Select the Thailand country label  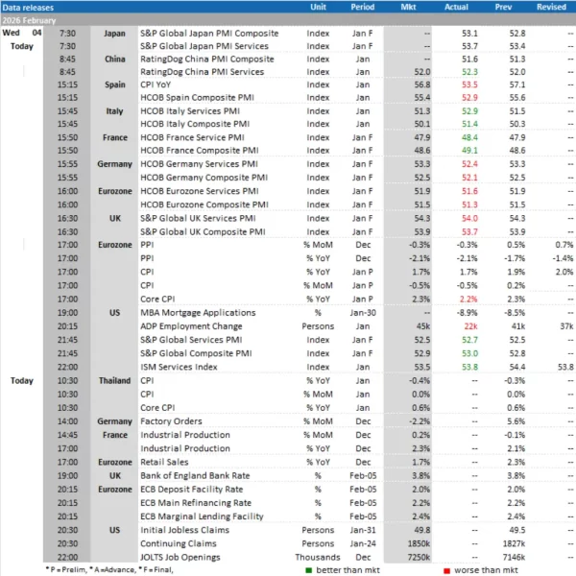[114, 380]
